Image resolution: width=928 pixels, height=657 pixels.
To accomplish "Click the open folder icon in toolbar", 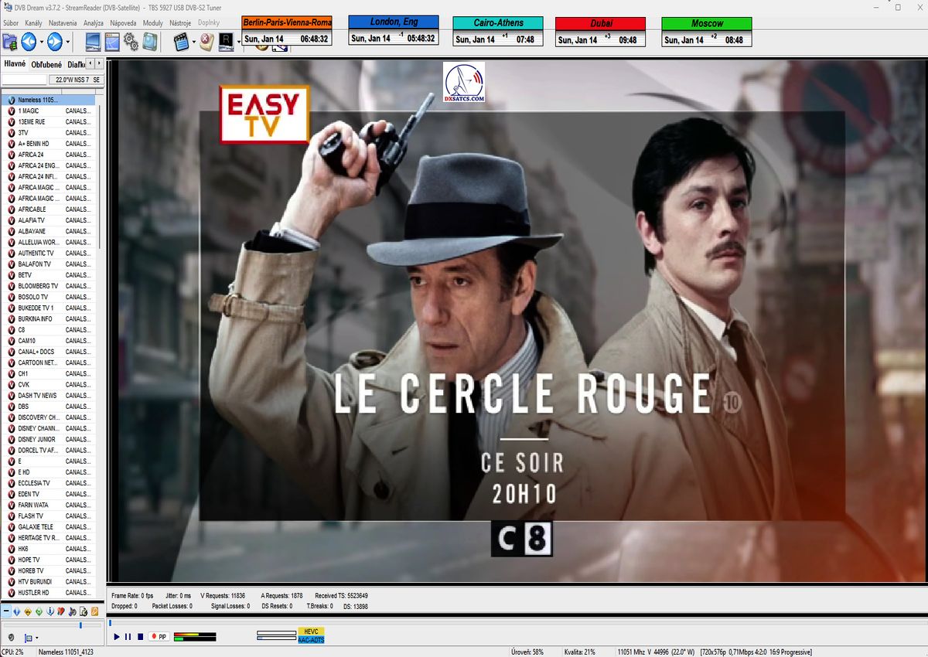I will point(9,42).
